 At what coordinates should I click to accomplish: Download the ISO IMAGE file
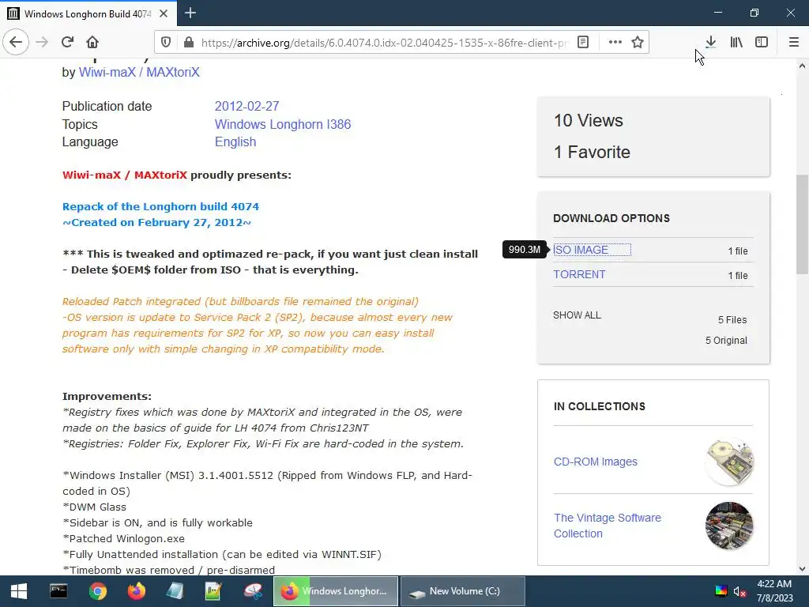coord(581,250)
